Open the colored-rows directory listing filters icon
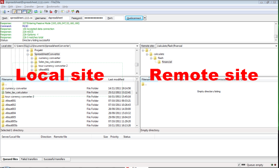Screen dimensions: 279x168 pos(62,12)
